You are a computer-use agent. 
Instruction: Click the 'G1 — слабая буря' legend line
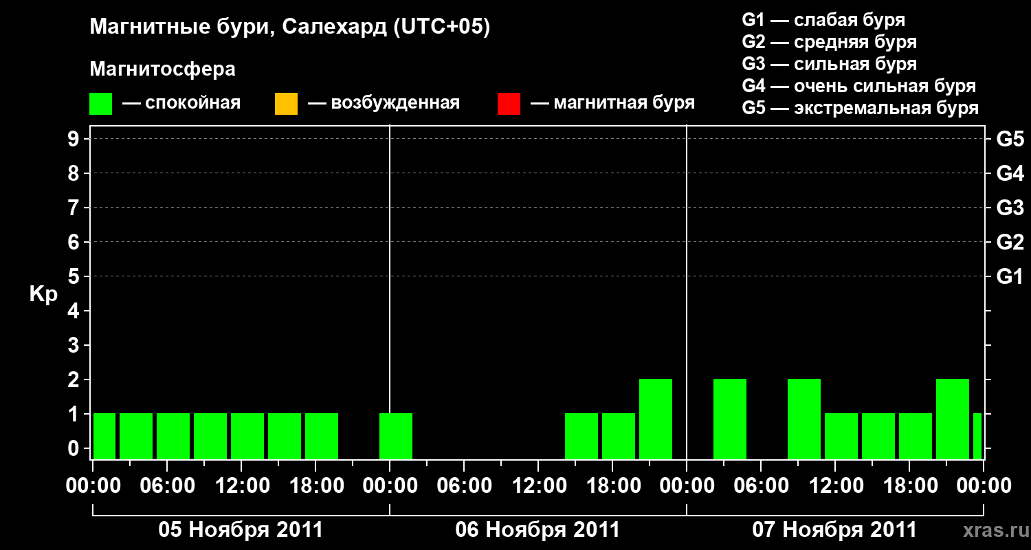tap(823, 20)
